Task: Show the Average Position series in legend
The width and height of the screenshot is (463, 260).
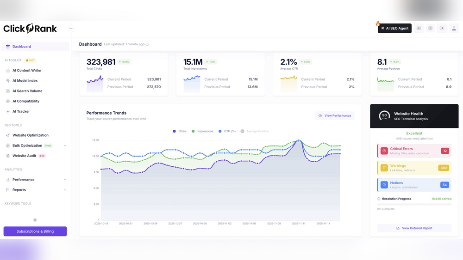Action: (255, 131)
